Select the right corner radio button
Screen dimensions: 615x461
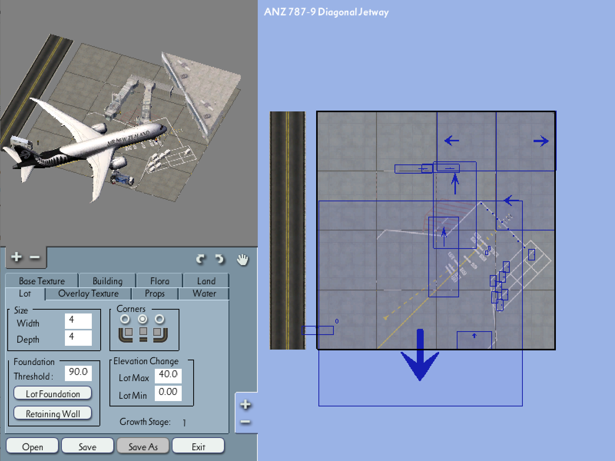(159, 319)
